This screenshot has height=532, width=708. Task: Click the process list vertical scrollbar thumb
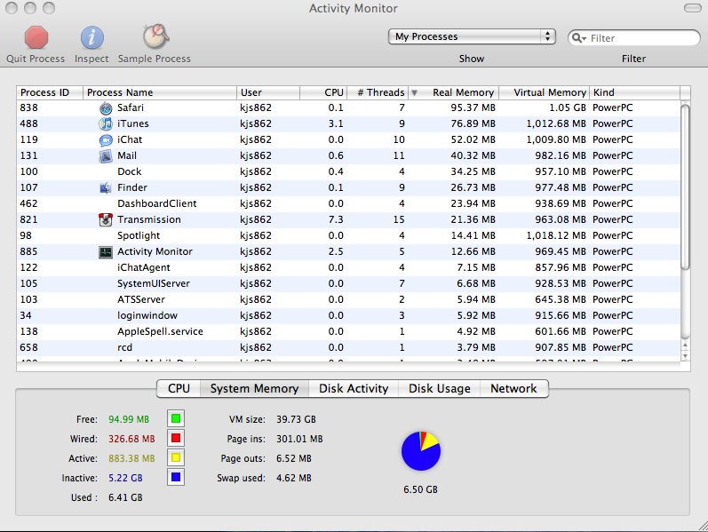point(685,187)
